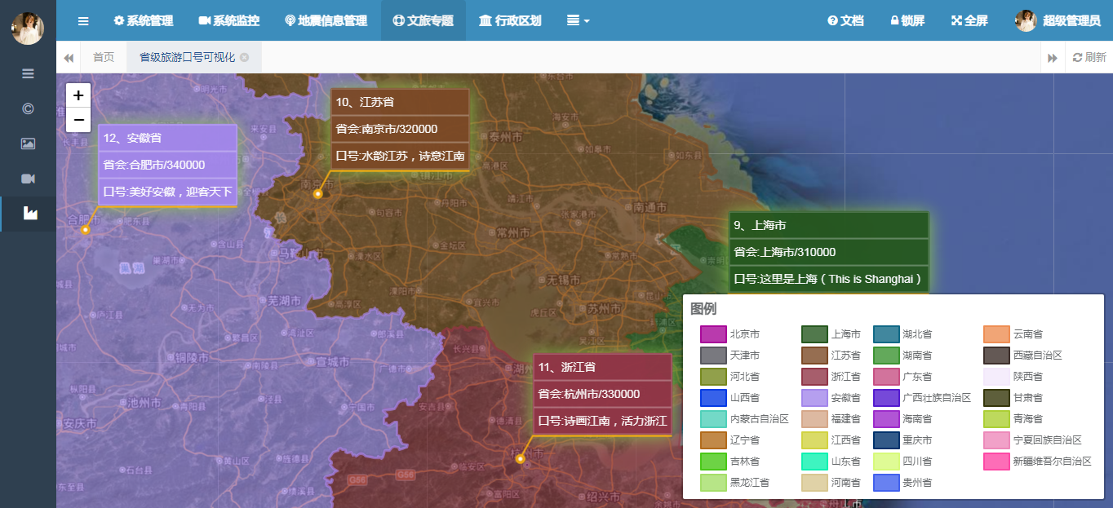
Task: Toggle the hamburger menu in top bar
Action: (83, 20)
